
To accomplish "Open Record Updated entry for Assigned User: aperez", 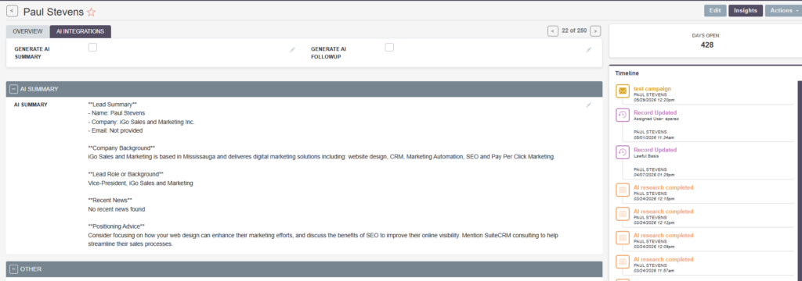I will tap(656, 112).
